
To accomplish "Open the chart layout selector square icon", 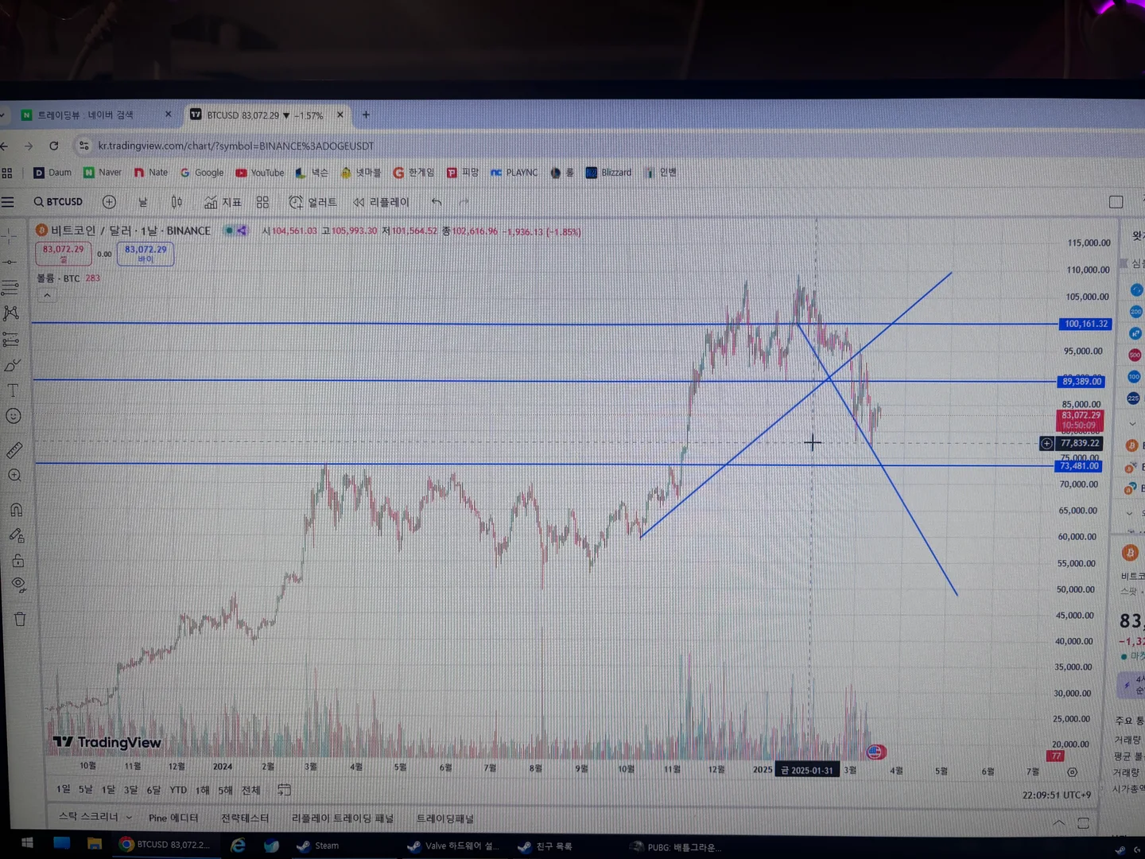I will pos(1116,202).
